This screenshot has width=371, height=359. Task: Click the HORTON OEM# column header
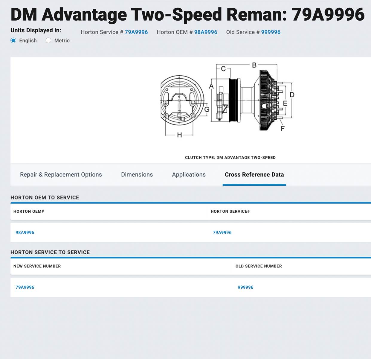click(29, 211)
